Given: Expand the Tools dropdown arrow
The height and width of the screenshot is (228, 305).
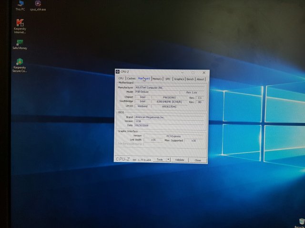Looking at the screenshot, I should pos(168,160).
